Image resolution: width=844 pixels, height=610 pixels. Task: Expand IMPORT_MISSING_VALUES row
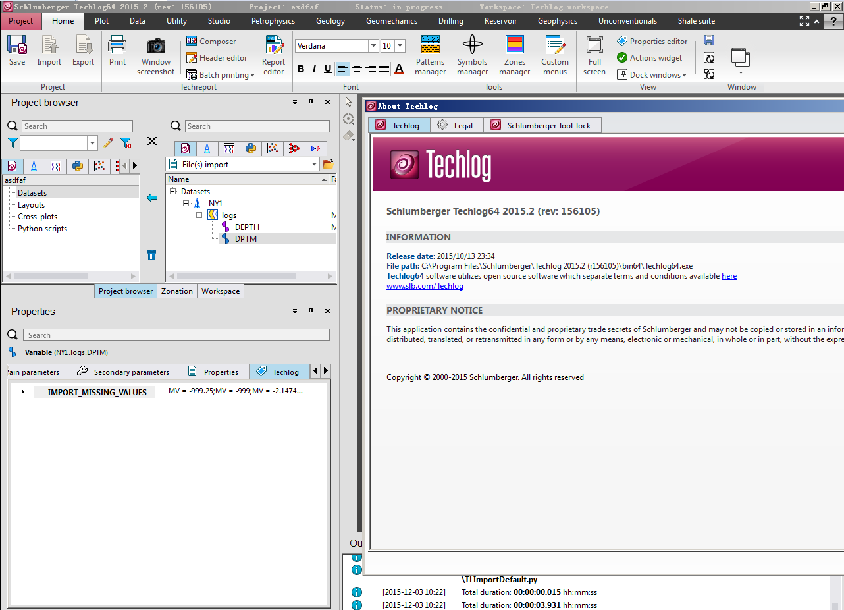pyautogui.click(x=22, y=392)
